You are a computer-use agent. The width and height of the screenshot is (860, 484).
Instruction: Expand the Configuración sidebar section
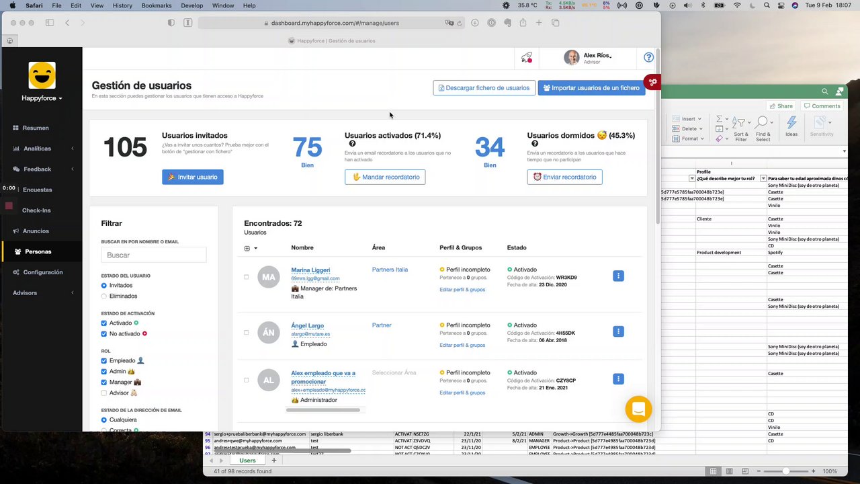click(41, 272)
